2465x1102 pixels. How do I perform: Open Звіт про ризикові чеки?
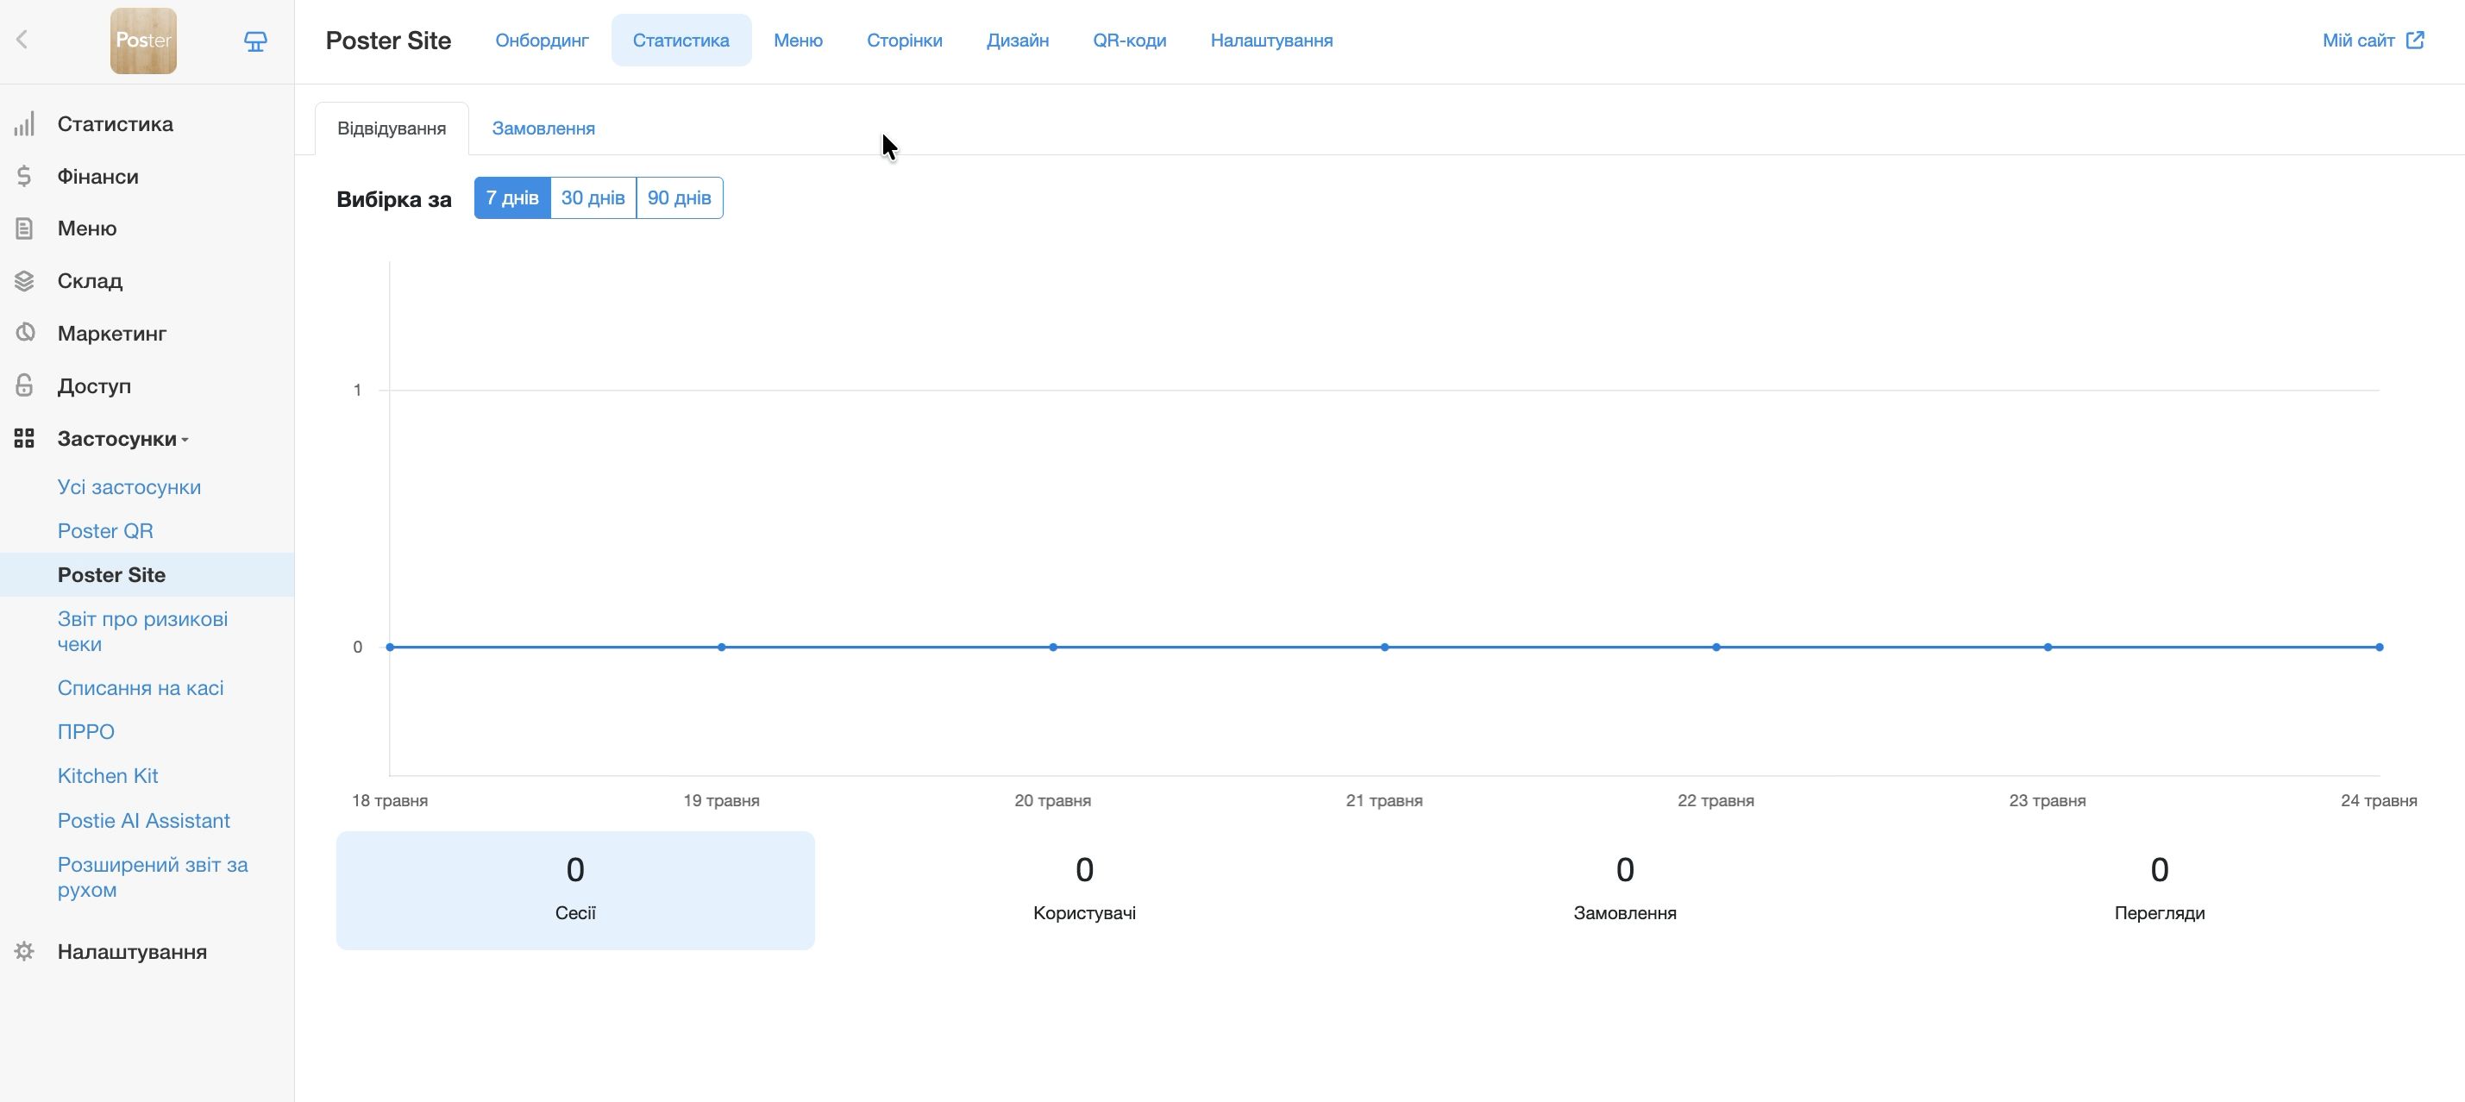[x=142, y=631]
